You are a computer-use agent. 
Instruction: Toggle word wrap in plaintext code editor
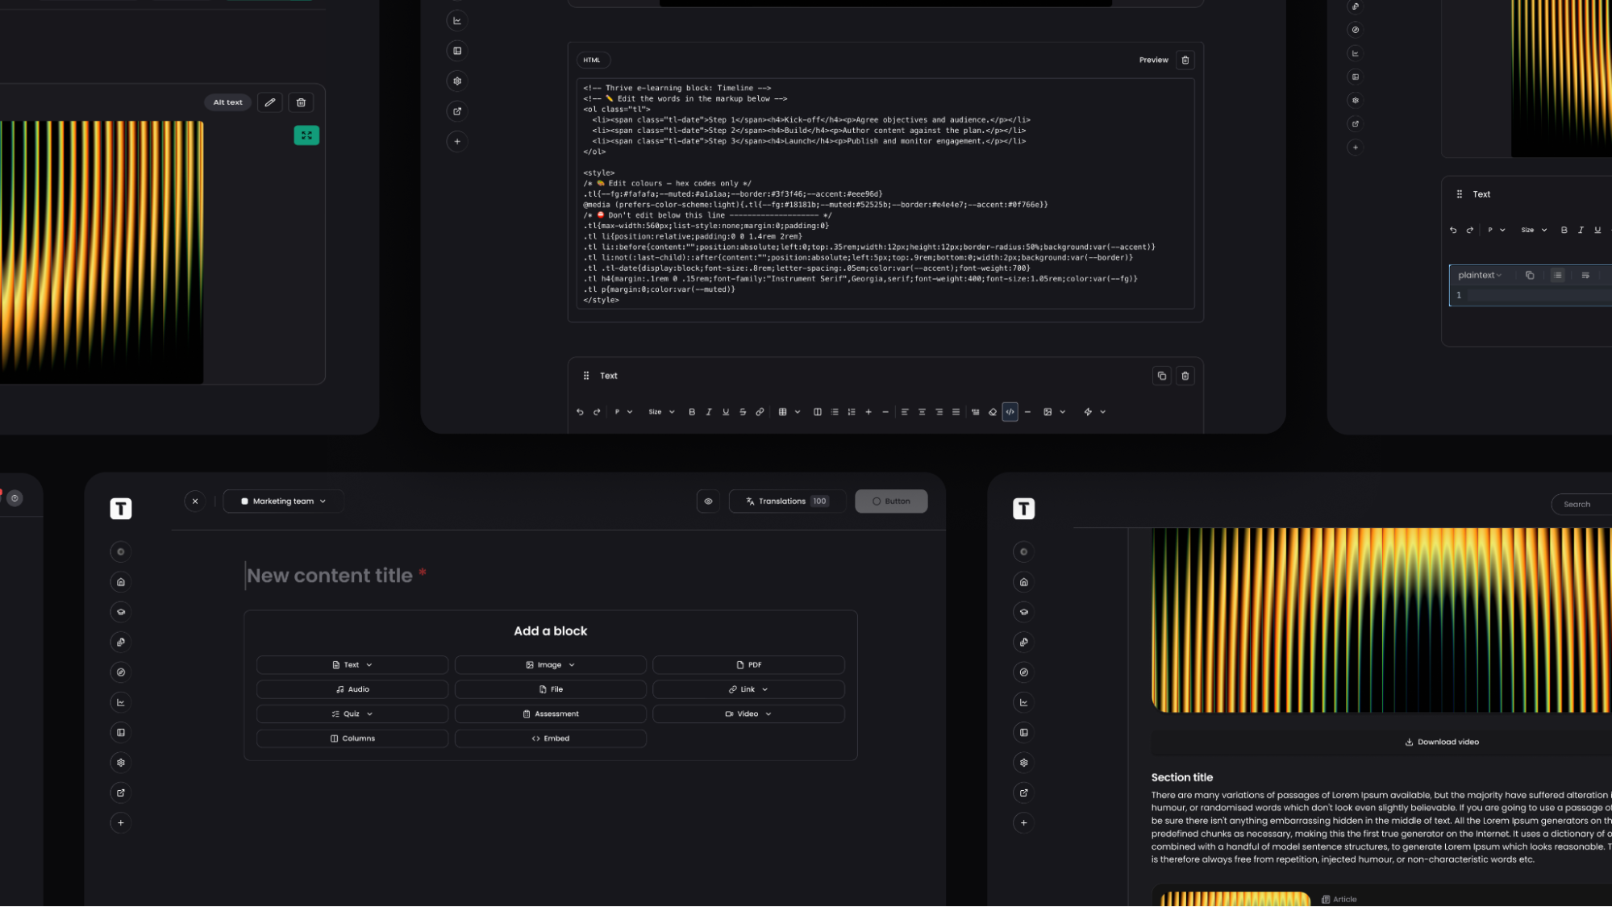pos(1585,276)
